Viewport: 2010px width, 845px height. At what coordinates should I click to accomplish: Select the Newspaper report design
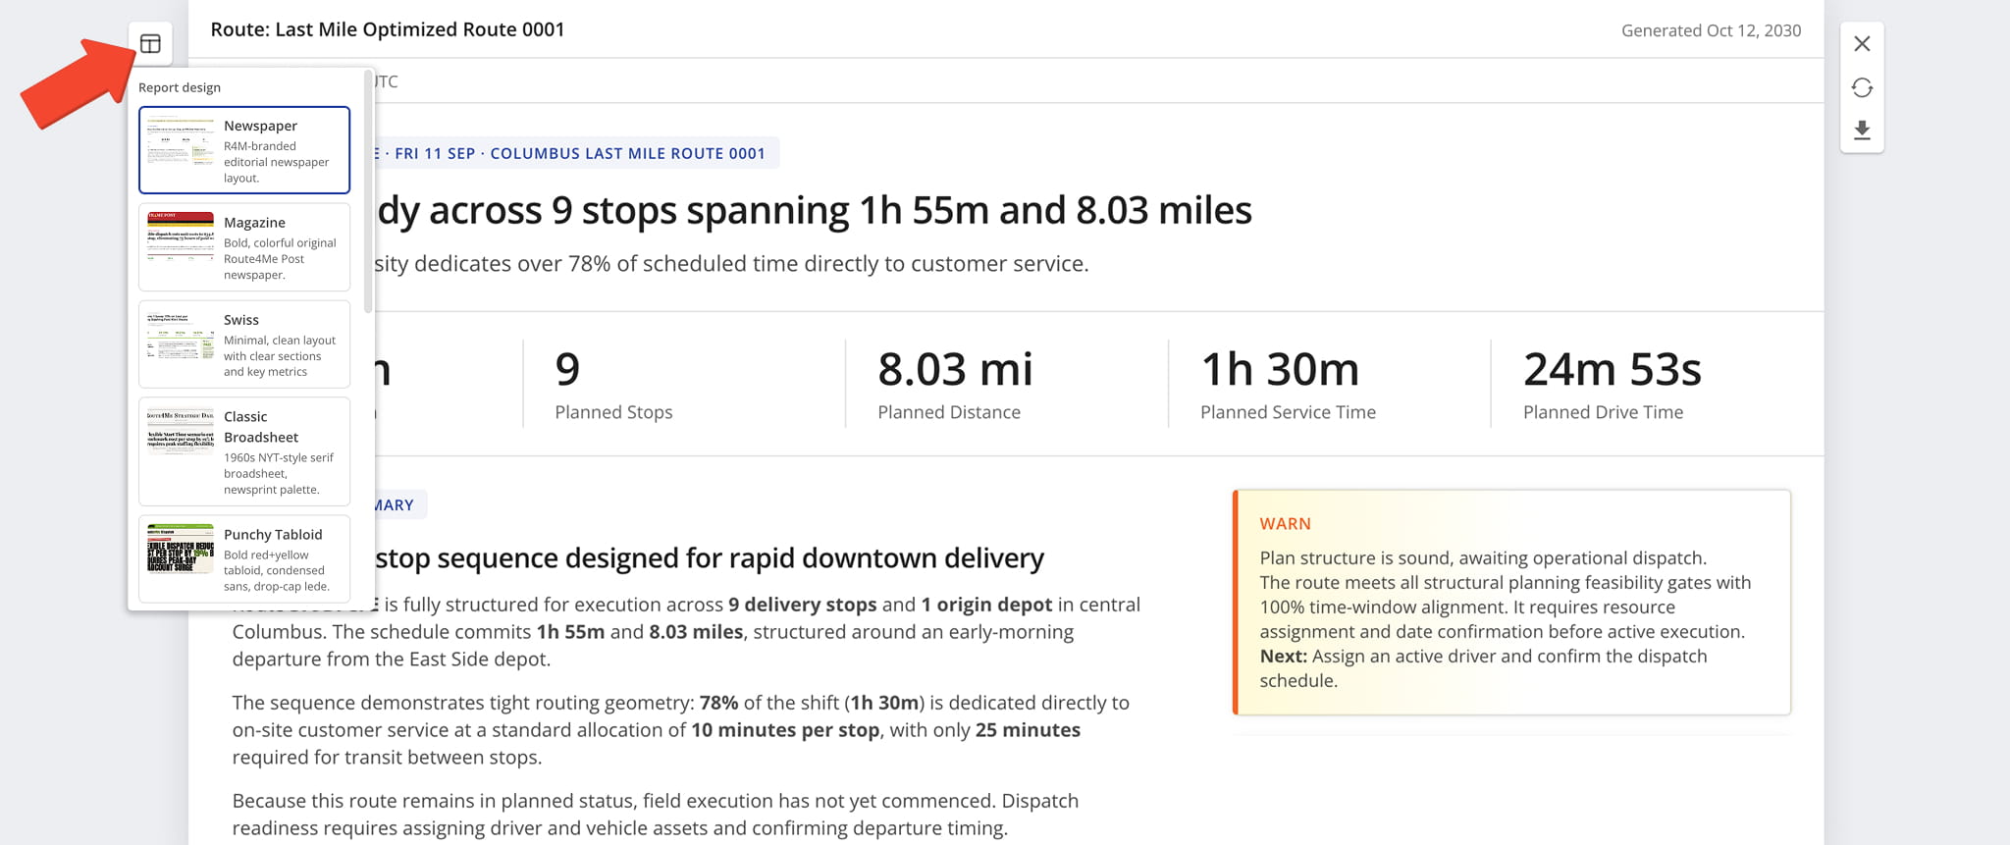click(x=244, y=150)
